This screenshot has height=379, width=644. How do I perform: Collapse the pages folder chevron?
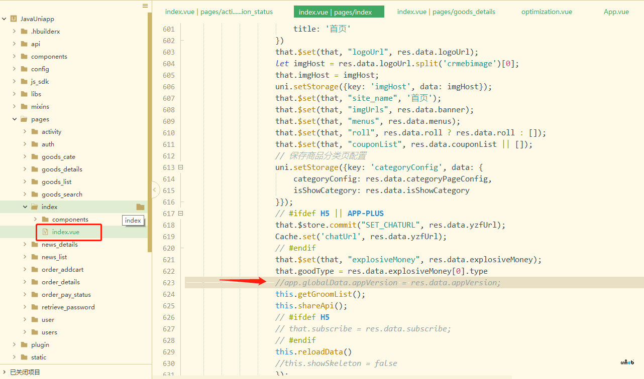click(15, 119)
